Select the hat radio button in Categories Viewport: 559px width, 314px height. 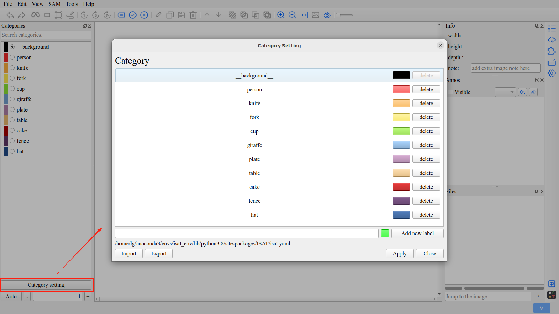12,151
